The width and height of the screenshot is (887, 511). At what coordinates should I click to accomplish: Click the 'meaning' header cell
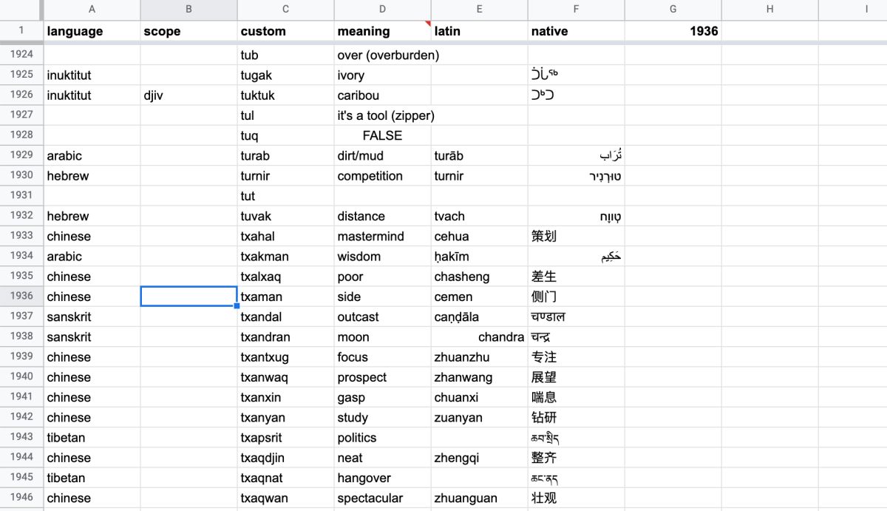383,31
